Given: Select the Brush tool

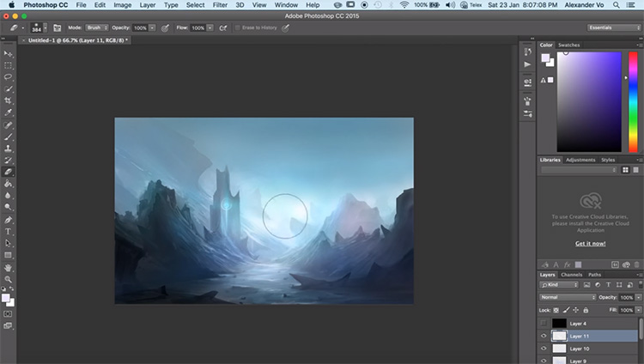Looking at the screenshot, I should pyautogui.click(x=8, y=136).
